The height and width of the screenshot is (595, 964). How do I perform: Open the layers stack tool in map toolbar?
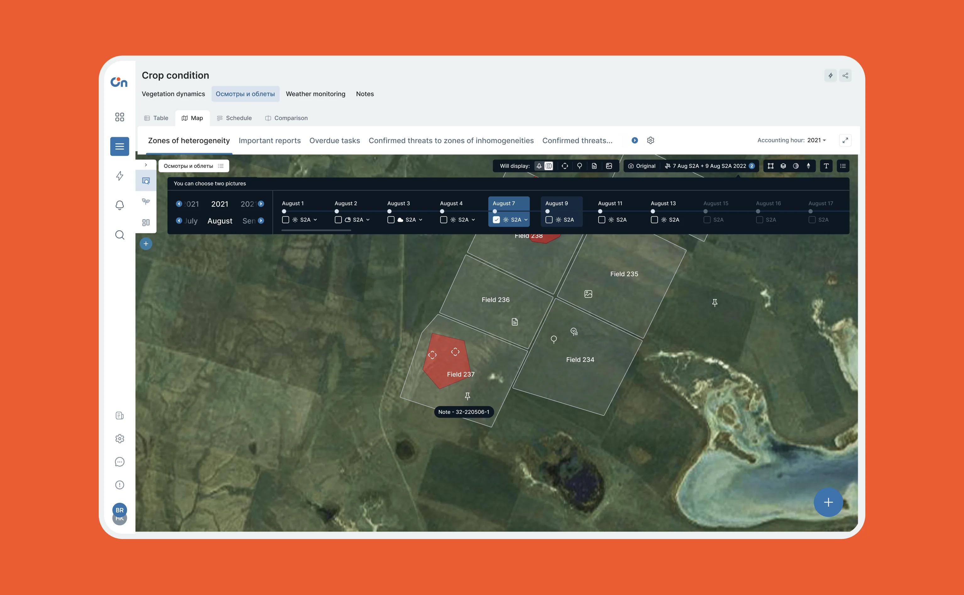783,166
